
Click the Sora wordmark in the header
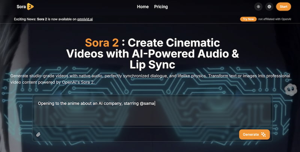(21, 7)
